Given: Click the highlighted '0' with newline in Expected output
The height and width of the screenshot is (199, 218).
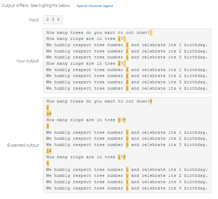Looking at the screenshot, I should click(x=49, y=114).
